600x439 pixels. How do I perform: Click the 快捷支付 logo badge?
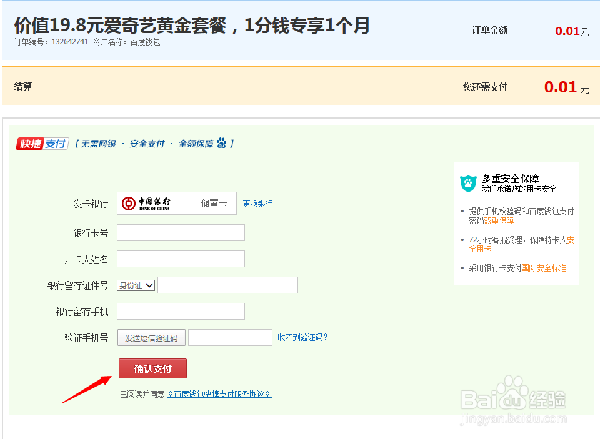[42, 144]
